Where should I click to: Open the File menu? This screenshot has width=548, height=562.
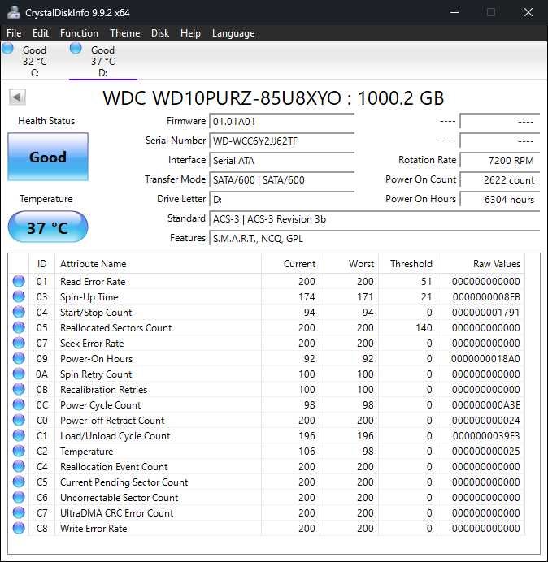[x=14, y=33]
